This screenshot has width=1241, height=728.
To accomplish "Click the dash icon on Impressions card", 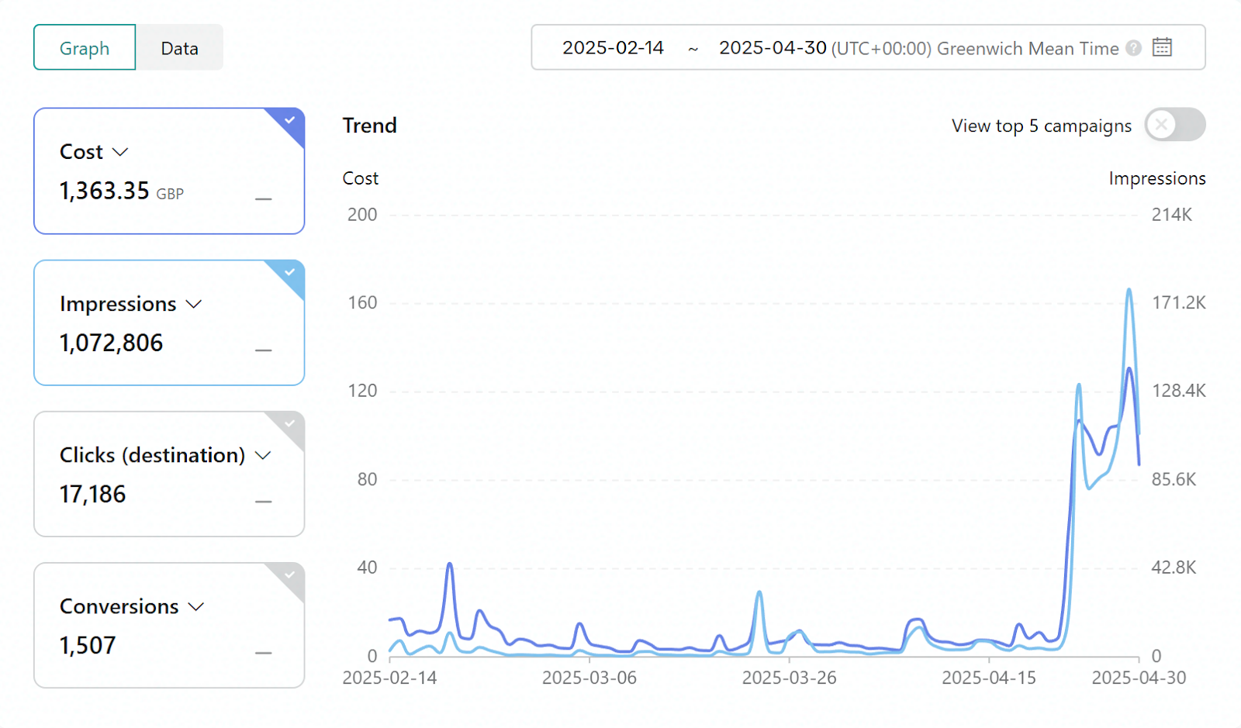I will coord(264,350).
